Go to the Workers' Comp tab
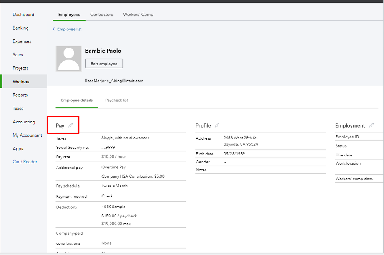Screen dimensions: 384x255 pyautogui.click(x=138, y=15)
